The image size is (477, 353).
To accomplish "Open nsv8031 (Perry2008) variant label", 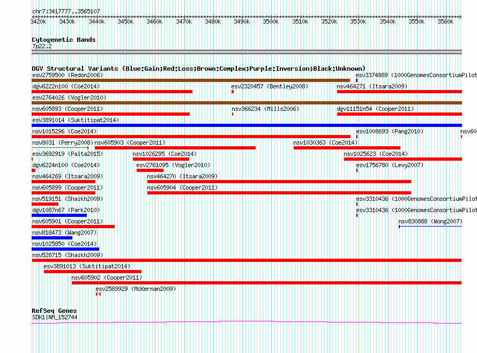I will point(63,142).
